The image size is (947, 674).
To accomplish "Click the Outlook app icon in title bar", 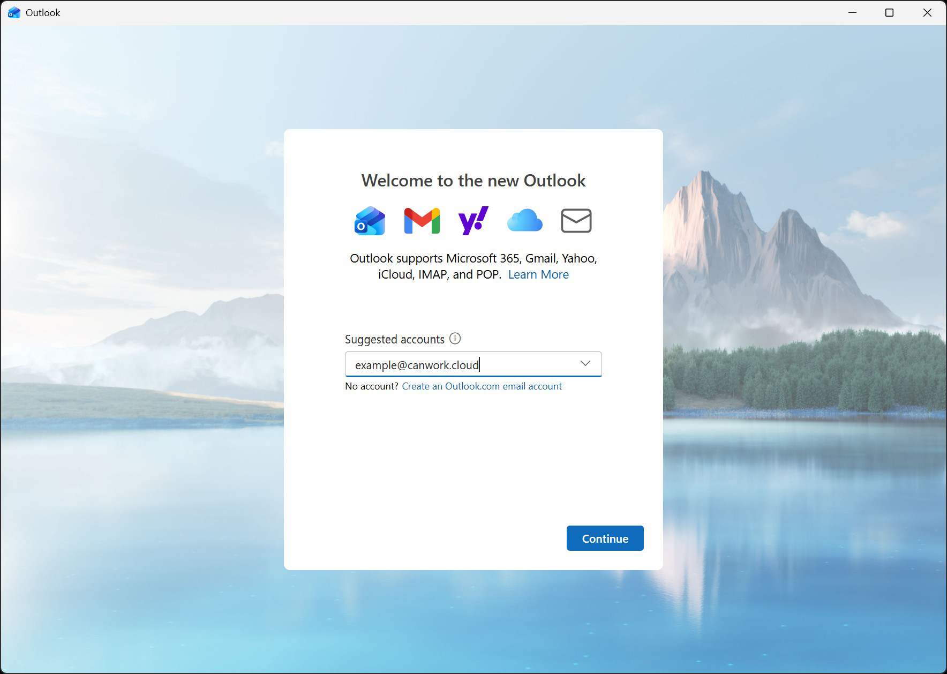I will tap(14, 13).
